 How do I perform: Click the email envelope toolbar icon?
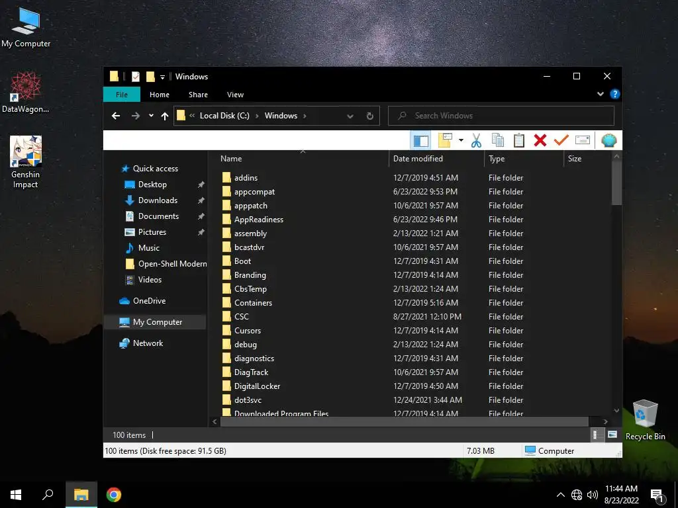point(583,140)
